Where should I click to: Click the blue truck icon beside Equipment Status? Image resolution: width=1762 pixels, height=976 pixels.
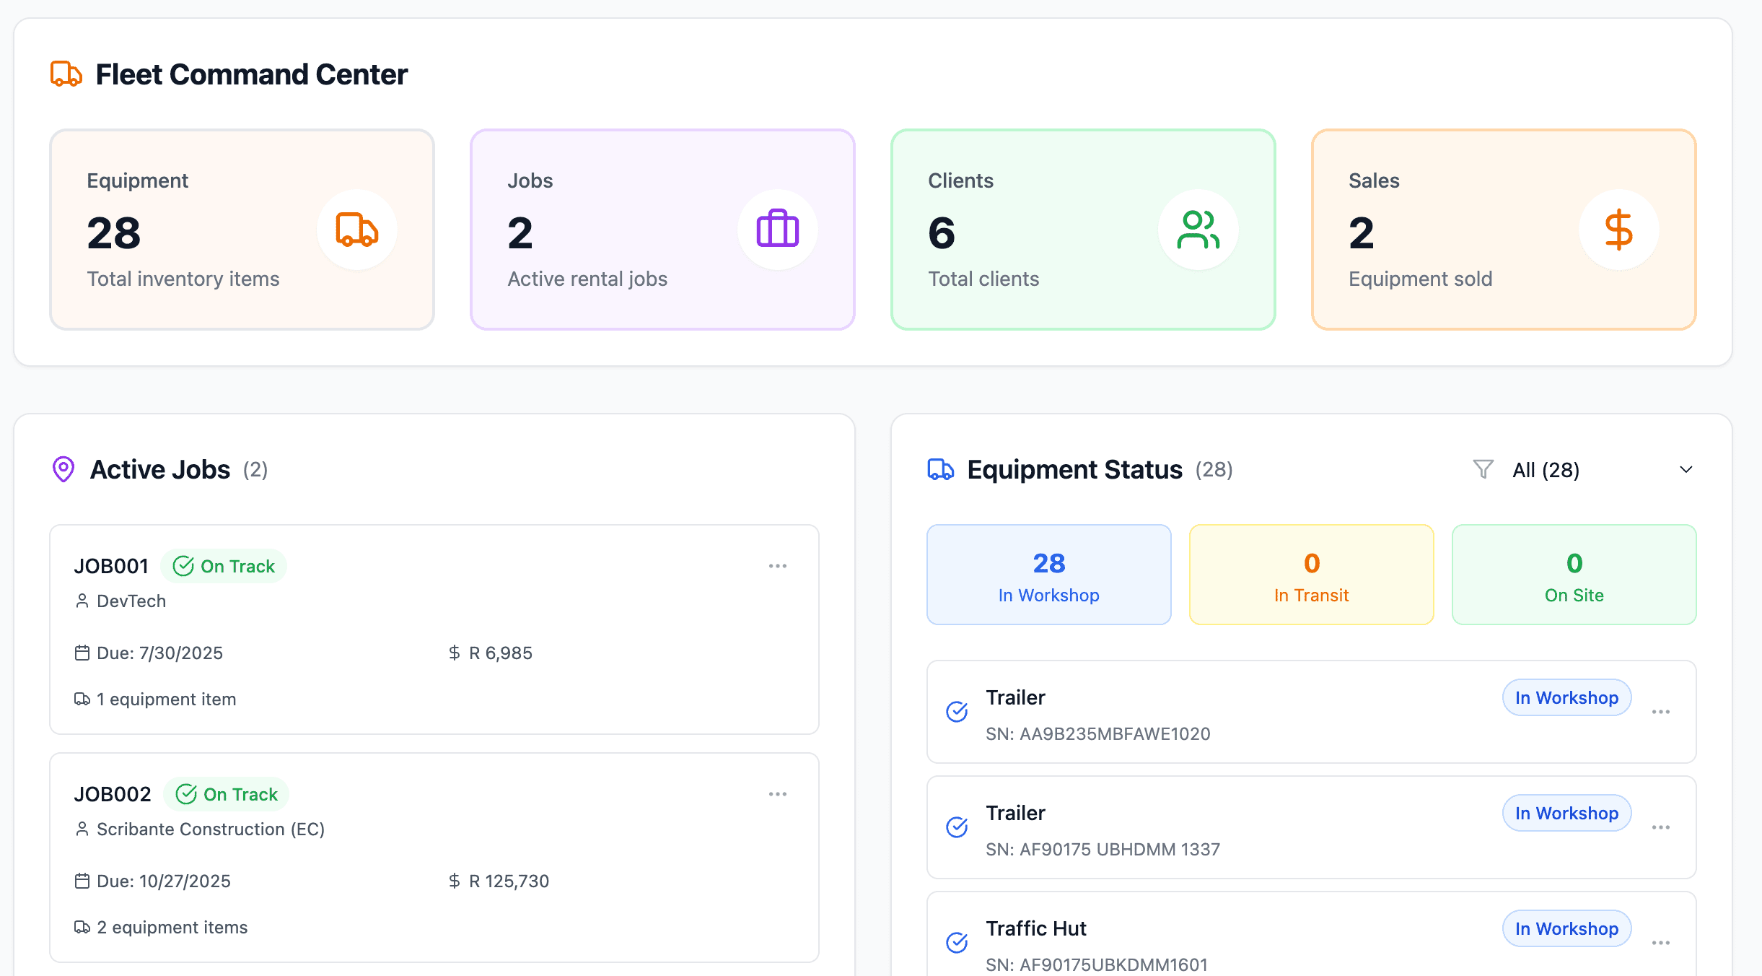[x=940, y=469]
